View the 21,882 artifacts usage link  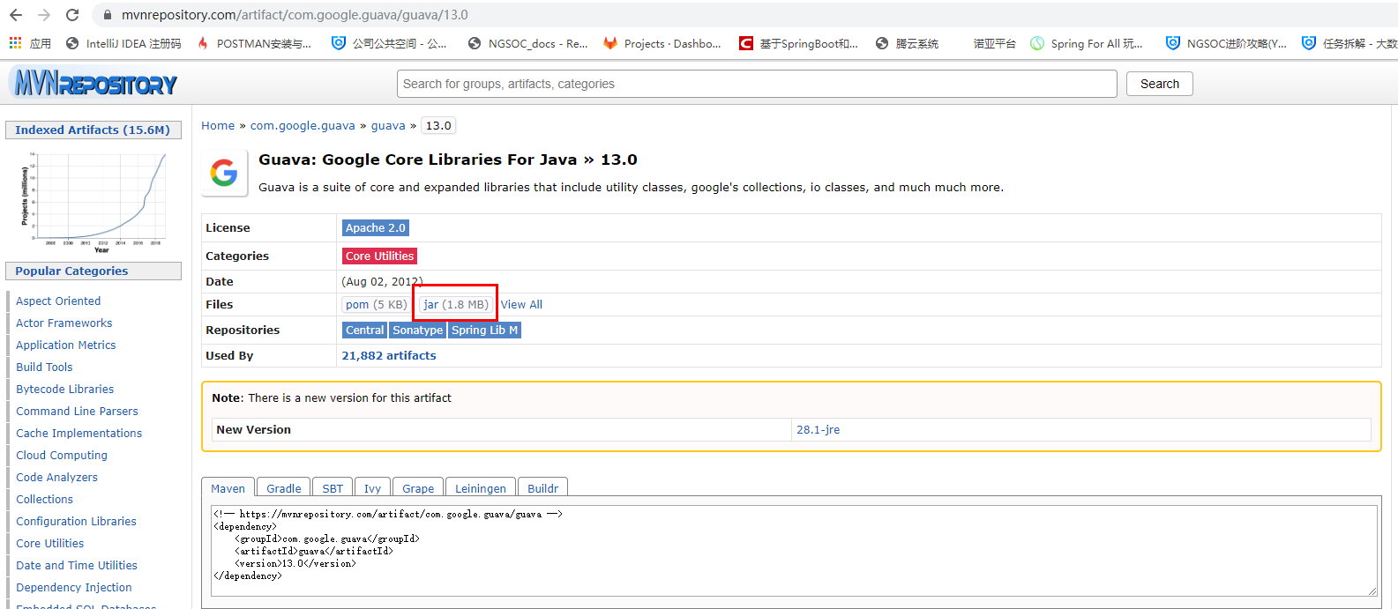pos(389,355)
